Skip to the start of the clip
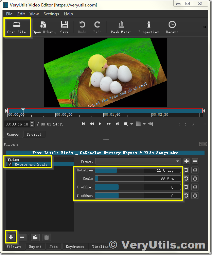This screenshot has height=255, width=212. click(x=83, y=124)
